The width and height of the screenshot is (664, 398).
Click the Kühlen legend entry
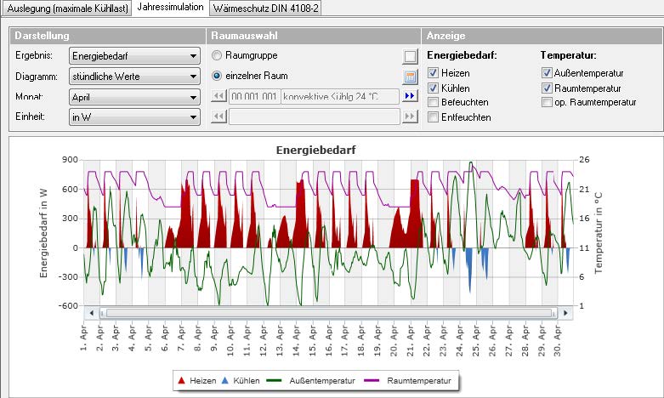tap(241, 381)
